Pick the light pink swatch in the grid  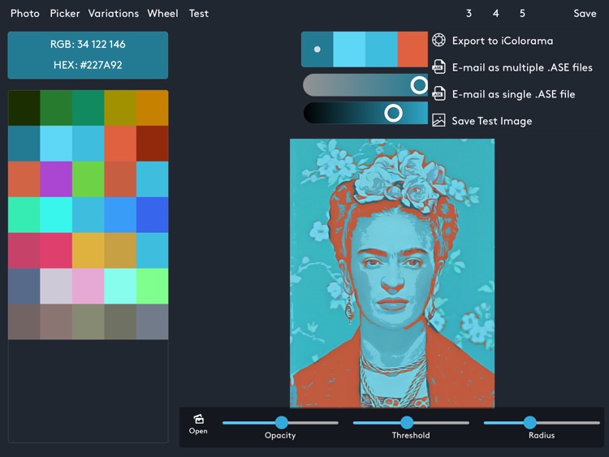pyautogui.click(x=89, y=287)
